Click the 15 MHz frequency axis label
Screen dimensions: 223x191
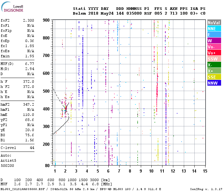(205, 171)
